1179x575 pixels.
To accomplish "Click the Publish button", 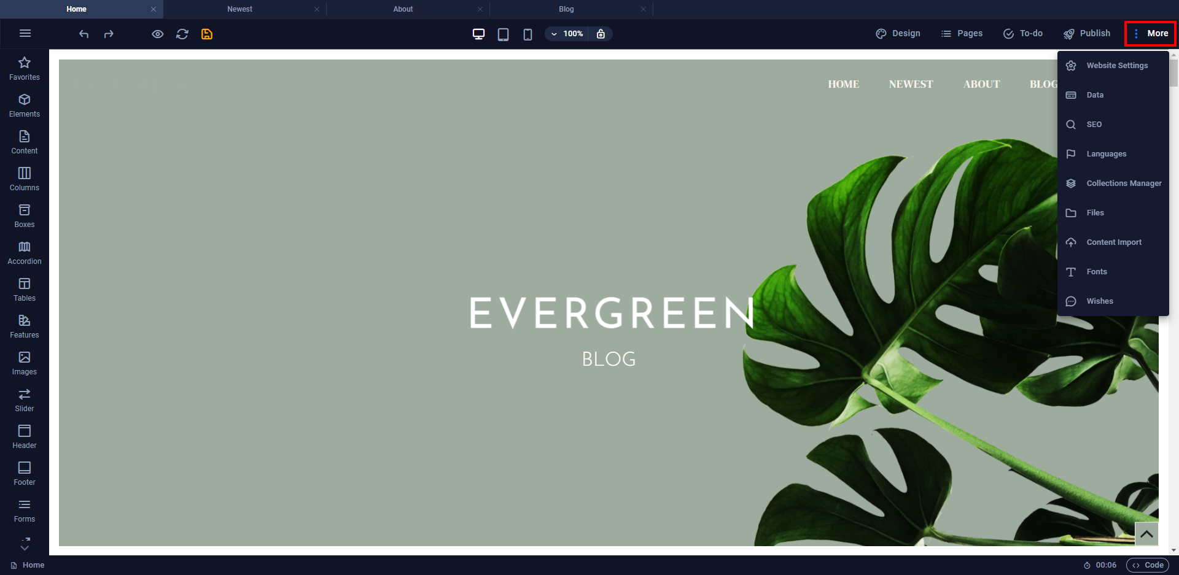I will click(1087, 34).
